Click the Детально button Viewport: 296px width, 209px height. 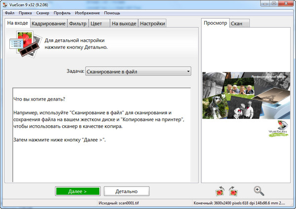(x=126, y=191)
